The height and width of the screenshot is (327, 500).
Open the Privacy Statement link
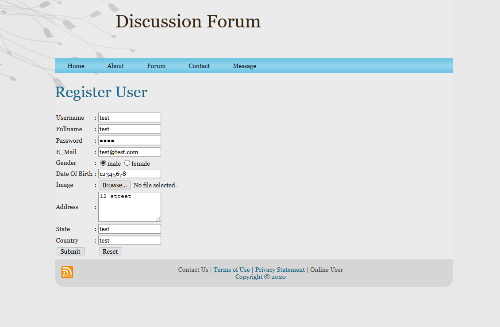(280, 270)
